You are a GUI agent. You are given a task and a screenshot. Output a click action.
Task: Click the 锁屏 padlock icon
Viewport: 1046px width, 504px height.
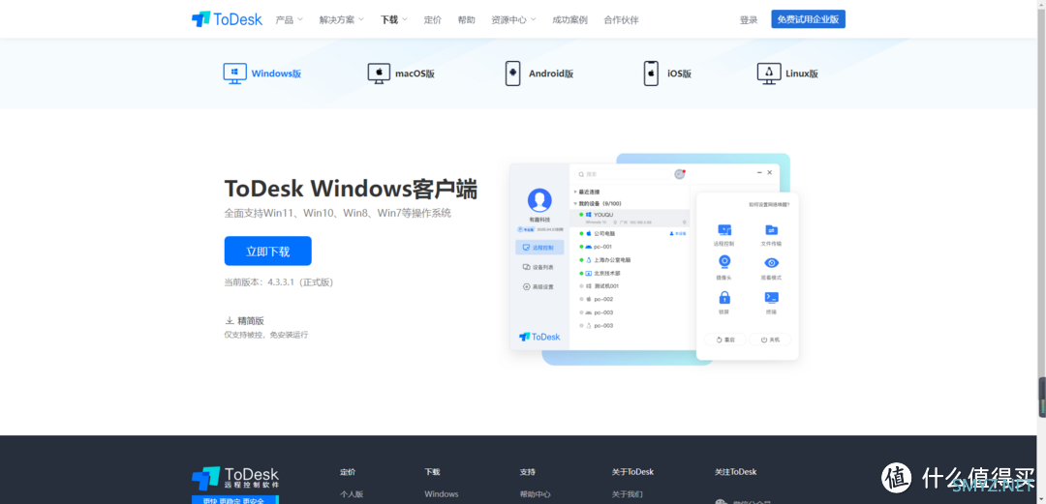pyautogui.click(x=724, y=297)
